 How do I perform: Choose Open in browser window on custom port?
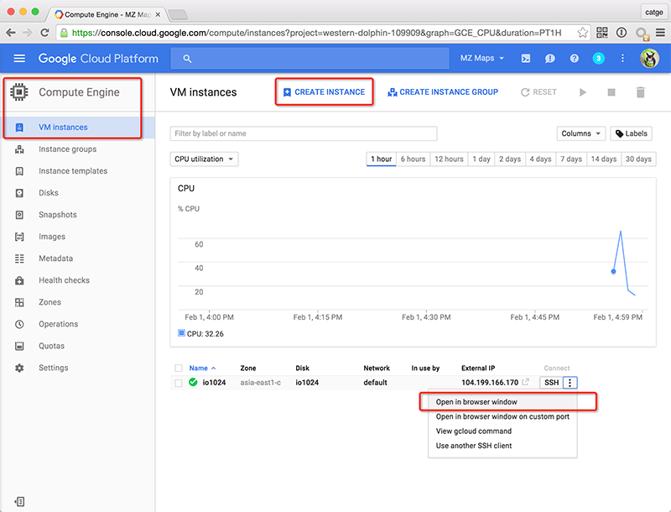[x=502, y=416]
